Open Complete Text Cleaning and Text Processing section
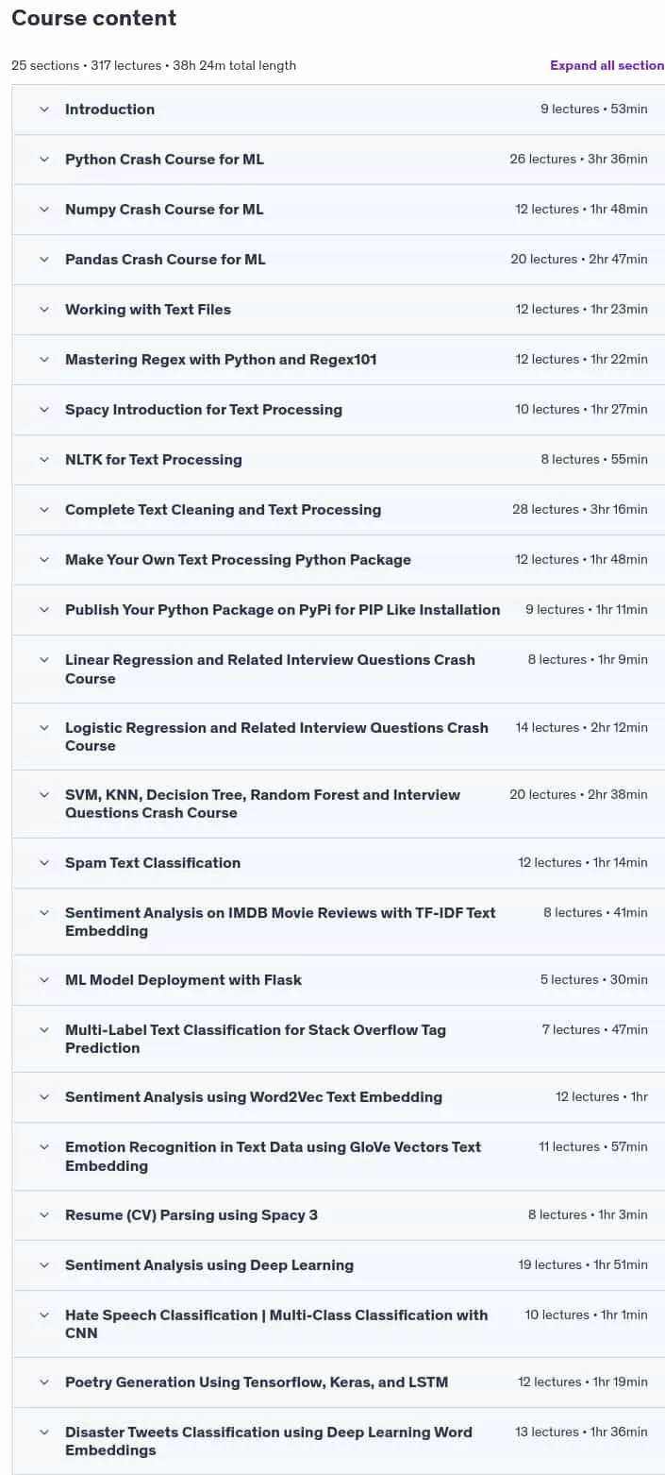Image resolution: width=665 pixels, height=1475 pixels. pyautogui.click(x=339, y=510)
